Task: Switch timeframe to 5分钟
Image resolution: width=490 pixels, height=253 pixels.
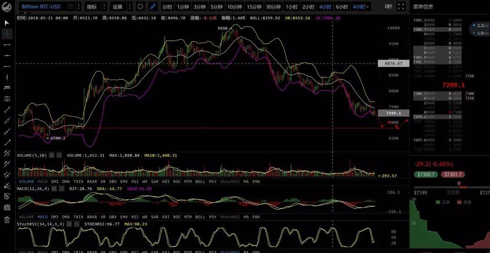Action: pyautogui.click(x=216, y=6)
